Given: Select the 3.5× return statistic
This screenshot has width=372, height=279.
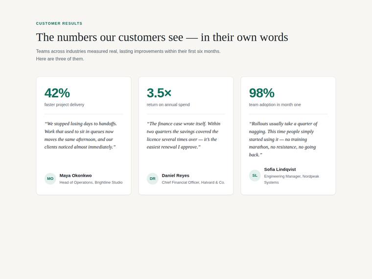Looking at the screenshot, I should (x=159, y=93).
